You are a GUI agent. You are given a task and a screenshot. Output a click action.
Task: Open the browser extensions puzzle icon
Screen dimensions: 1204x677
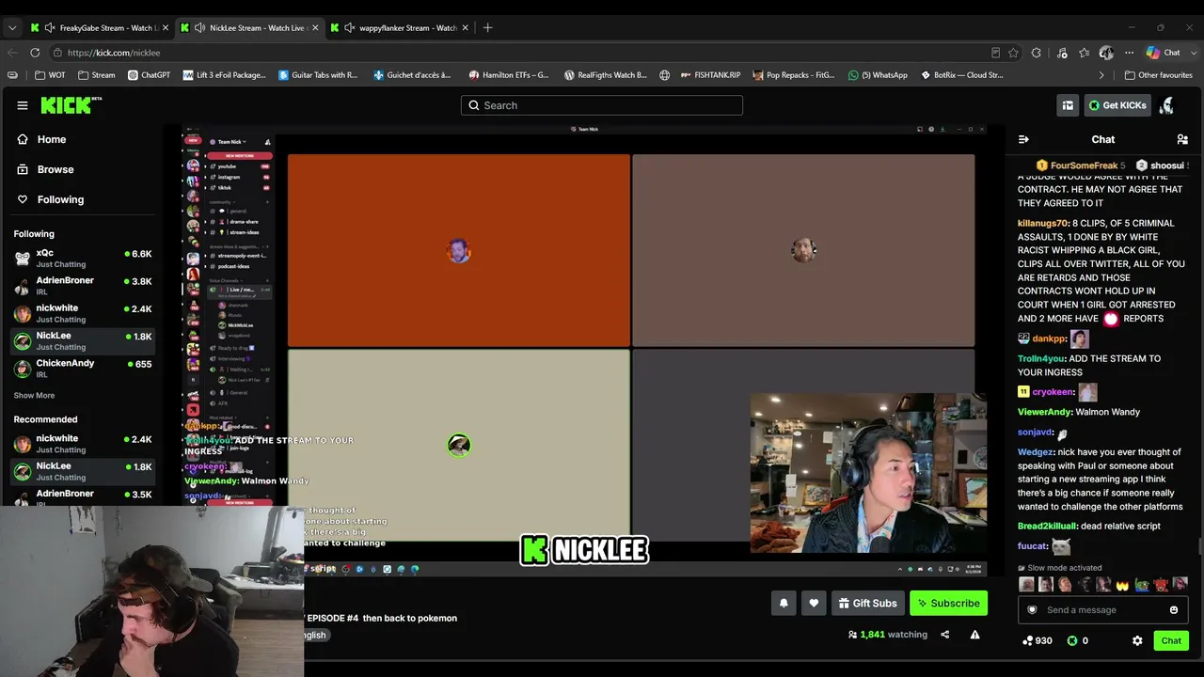1037,53
